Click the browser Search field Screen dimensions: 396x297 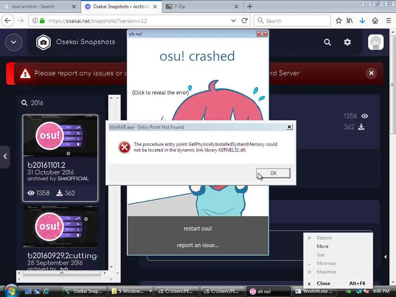point(292,21)
